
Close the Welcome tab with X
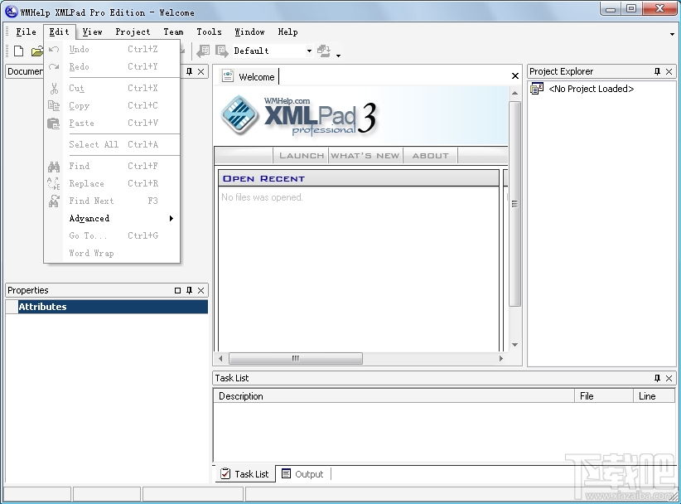pos(515,76)
